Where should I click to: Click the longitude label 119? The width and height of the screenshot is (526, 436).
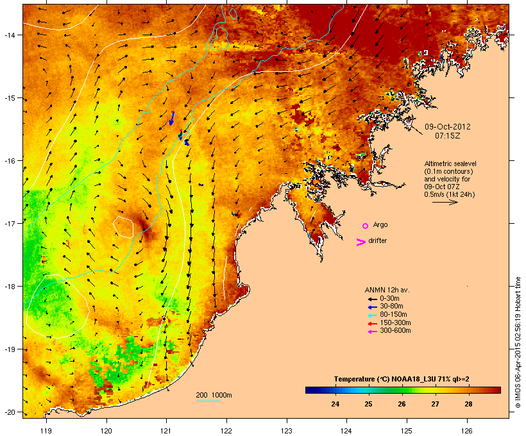(x=46, y=431)
